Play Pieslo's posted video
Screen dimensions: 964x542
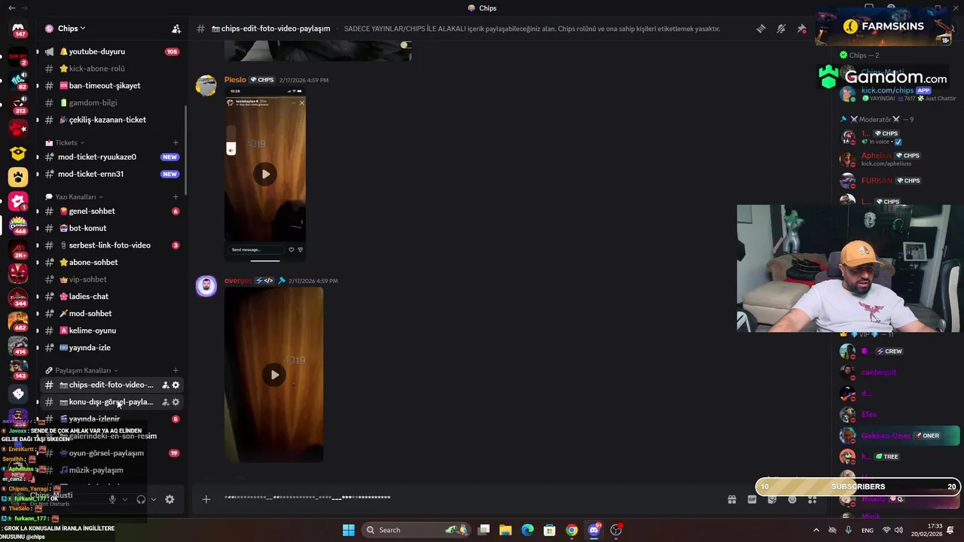point(265,174)
